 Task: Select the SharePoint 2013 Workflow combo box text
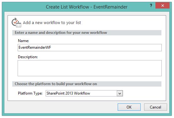point(68,93)
